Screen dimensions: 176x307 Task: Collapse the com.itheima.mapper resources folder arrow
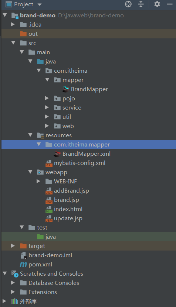39,144
